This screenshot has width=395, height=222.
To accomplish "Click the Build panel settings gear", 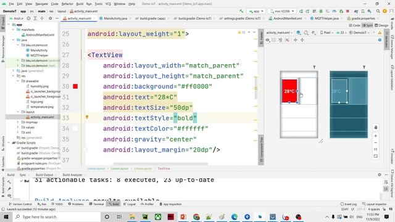I will point(380,175).
